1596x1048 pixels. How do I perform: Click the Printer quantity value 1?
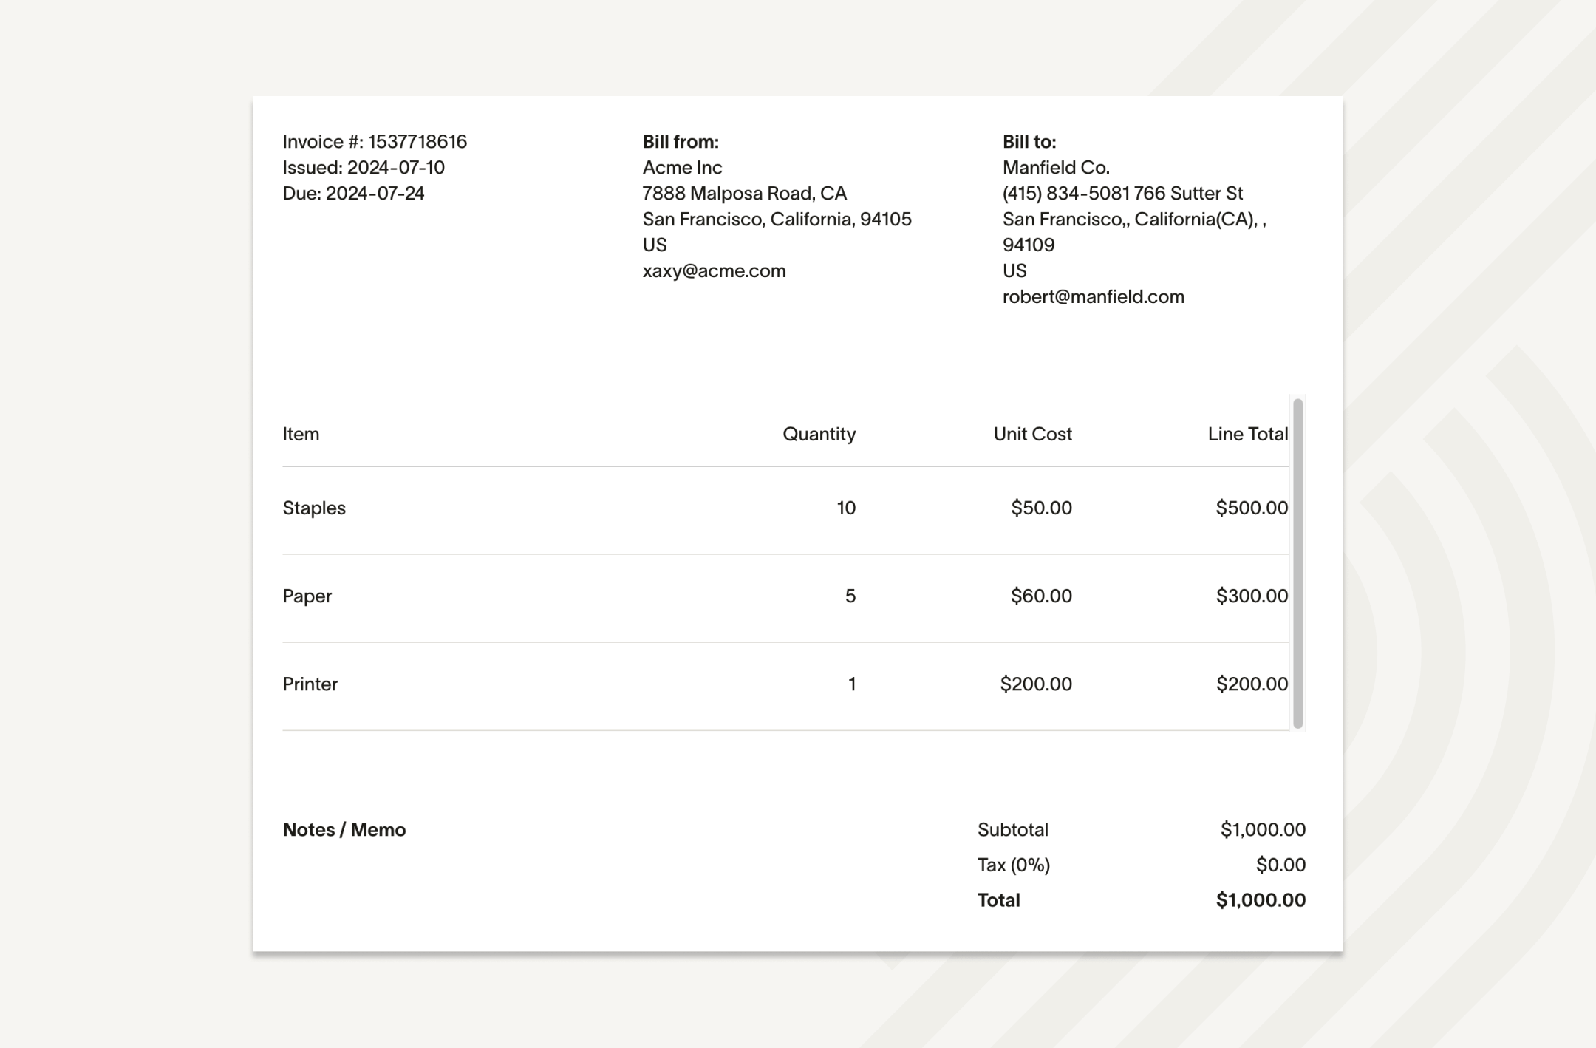852,684
